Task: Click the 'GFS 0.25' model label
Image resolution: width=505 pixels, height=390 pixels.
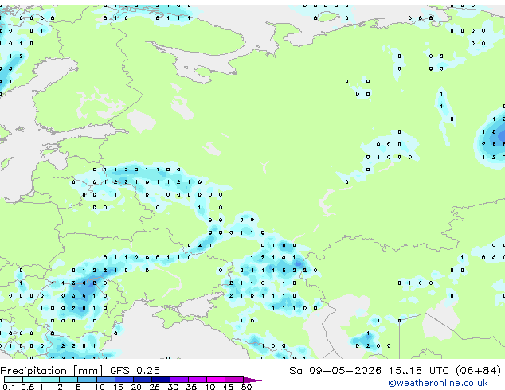Action: coord(135,371)
